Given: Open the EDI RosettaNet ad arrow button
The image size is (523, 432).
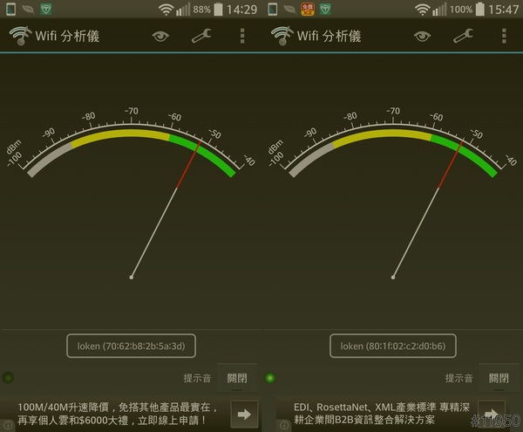Looking at the screenshot, I should pos(492,414).
